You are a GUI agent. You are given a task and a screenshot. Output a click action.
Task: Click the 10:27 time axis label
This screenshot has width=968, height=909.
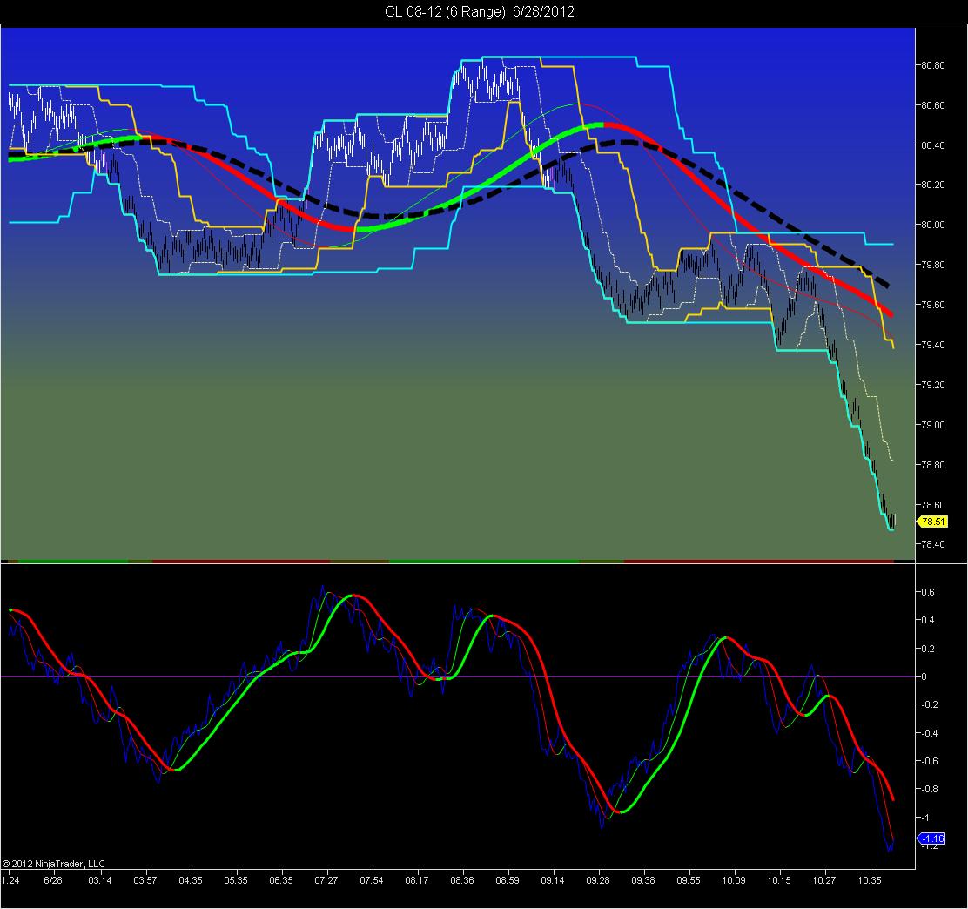click(x=823, y=880)
